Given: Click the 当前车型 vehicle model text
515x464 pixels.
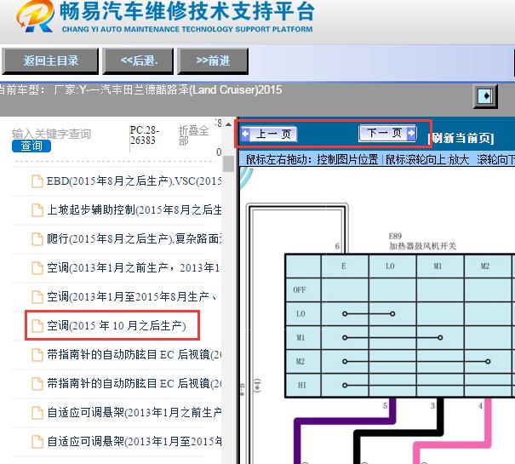Looking at the screenshot, I should coord(140,89).
